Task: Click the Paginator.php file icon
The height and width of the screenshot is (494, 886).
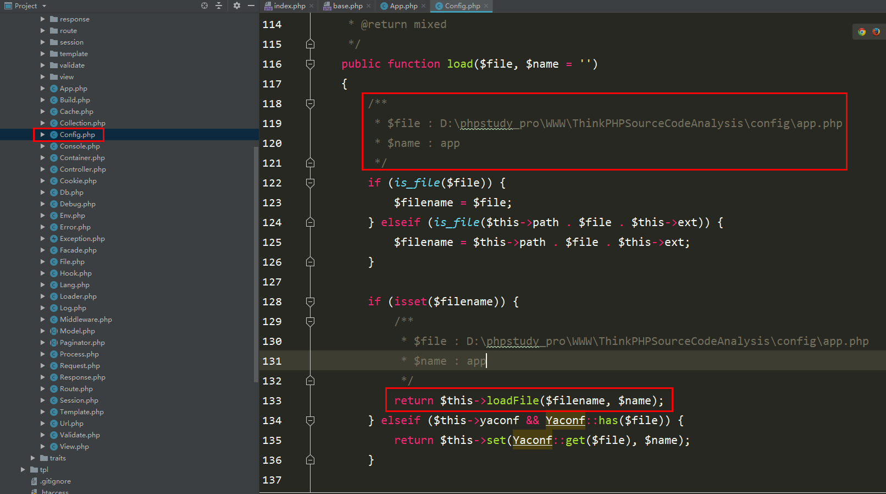Action: coord(54,343)
